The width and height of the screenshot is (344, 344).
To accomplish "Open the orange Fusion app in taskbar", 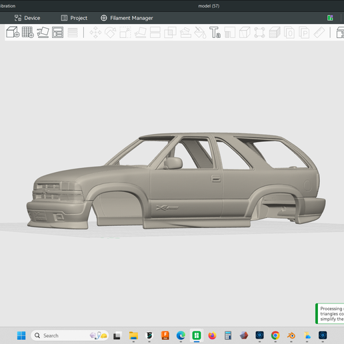I will click(165, 335).
